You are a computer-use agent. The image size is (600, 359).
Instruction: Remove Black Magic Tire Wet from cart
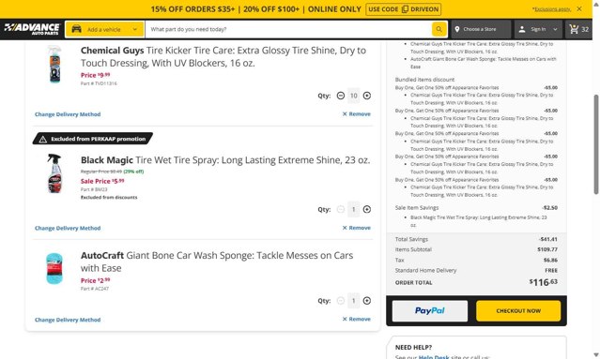click(356, 228)
